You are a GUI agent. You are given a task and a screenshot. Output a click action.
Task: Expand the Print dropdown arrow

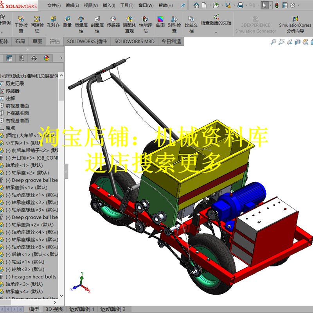click(x=246, y=5)
